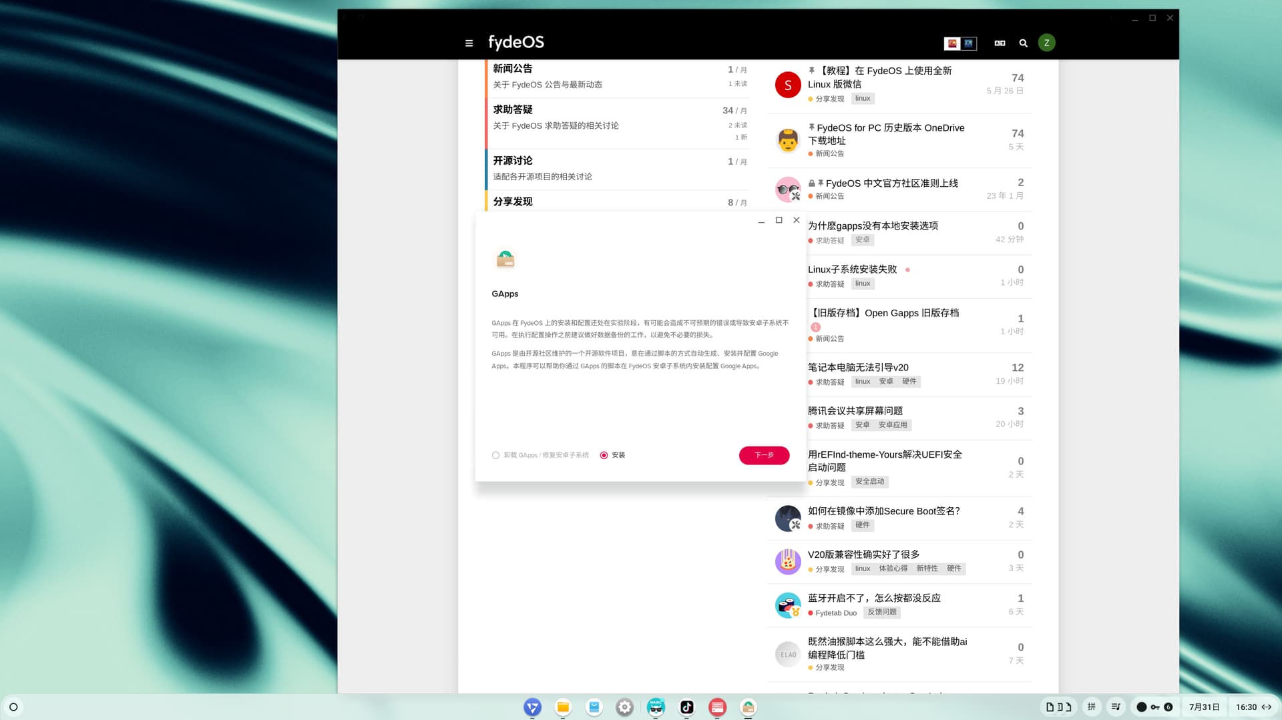Viewport: 1282px width, 720px height.
Task: Open avatar beside OneDrive 下载地址 topic
Action: [x=788, y=140]
